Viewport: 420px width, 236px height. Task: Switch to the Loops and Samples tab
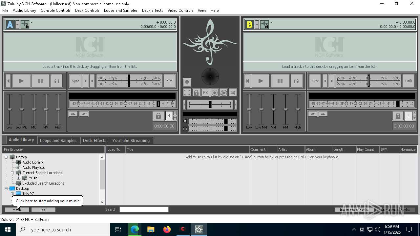[x=58, y=140]
